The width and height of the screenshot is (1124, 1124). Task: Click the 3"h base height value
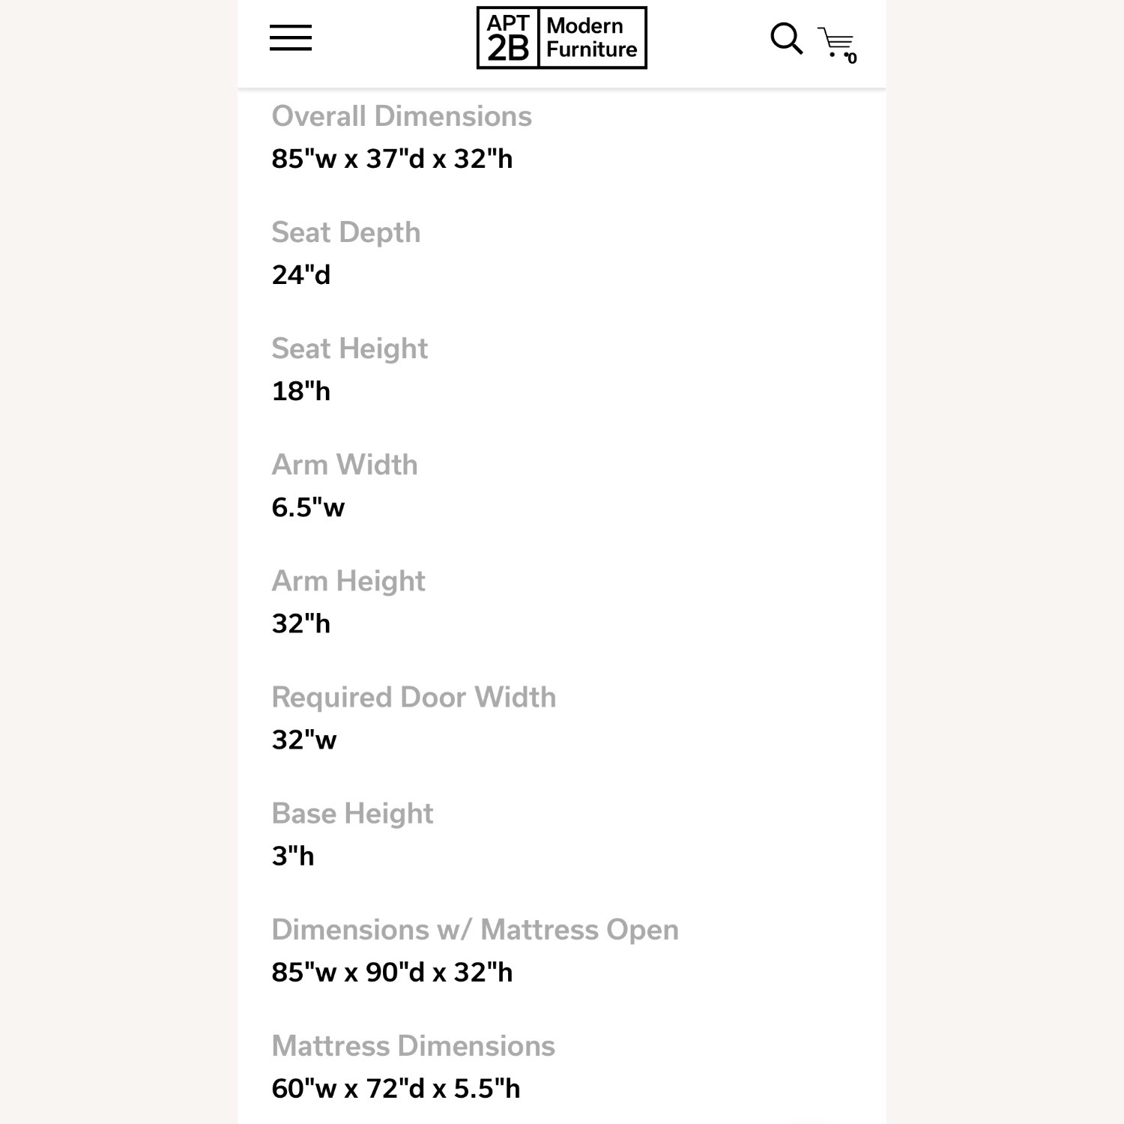click(x=292, y=856)
